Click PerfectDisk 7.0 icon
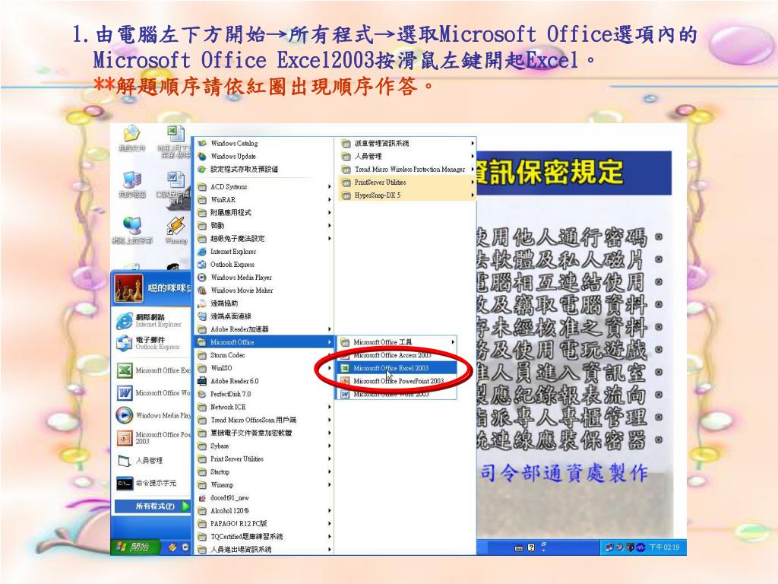778x584 pixels. click(x=202, y=394)
